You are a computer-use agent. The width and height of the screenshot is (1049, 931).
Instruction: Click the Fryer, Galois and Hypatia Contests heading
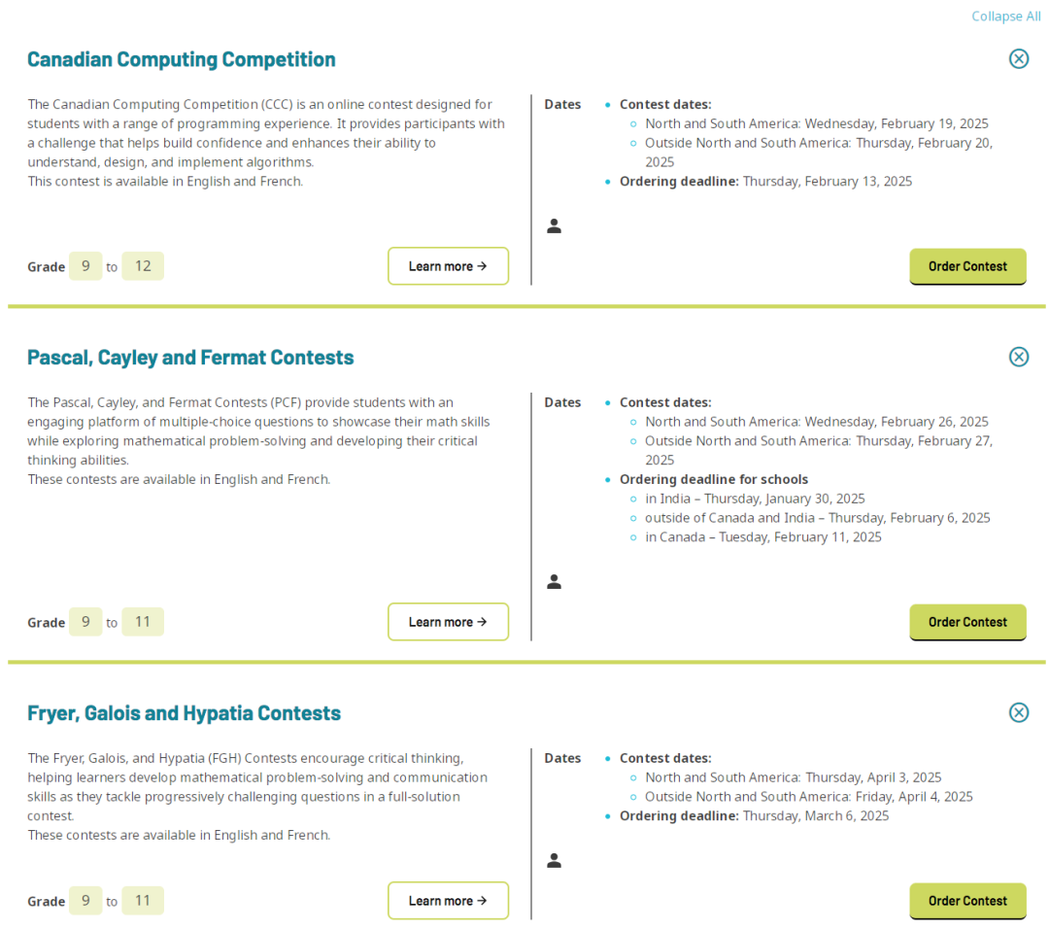coord(184,713)
